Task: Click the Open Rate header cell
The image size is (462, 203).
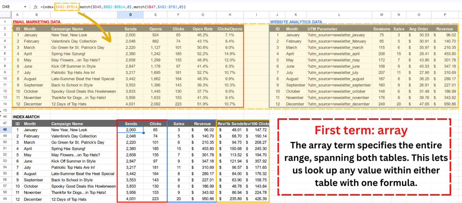Action: pyautogui.click(x=203, y=29)
